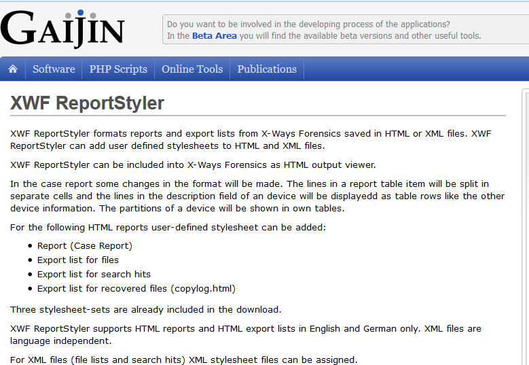The height and width of the screenshot is (365, 529).
Task: Click the right sidebar panel edge
Action: click(525, 224)
